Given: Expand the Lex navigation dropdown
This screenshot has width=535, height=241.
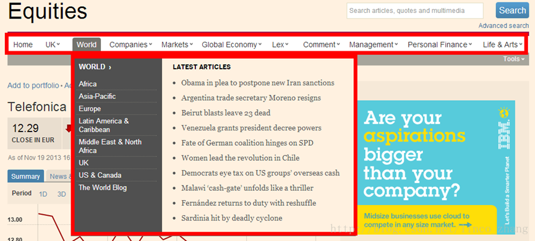Looking at the screenshot, I should tap(280, 44).
